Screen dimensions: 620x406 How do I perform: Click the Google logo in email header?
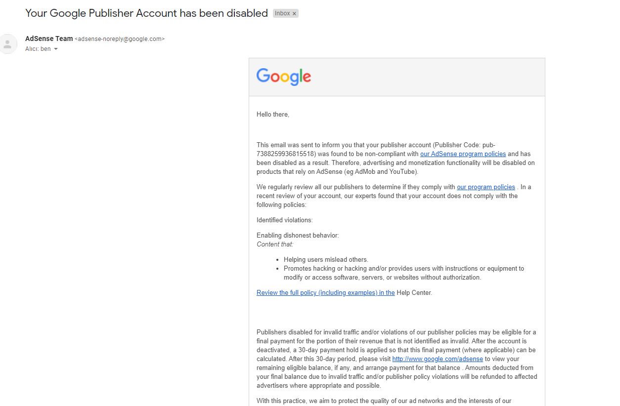pyautogui.click(x=284, y=77)
